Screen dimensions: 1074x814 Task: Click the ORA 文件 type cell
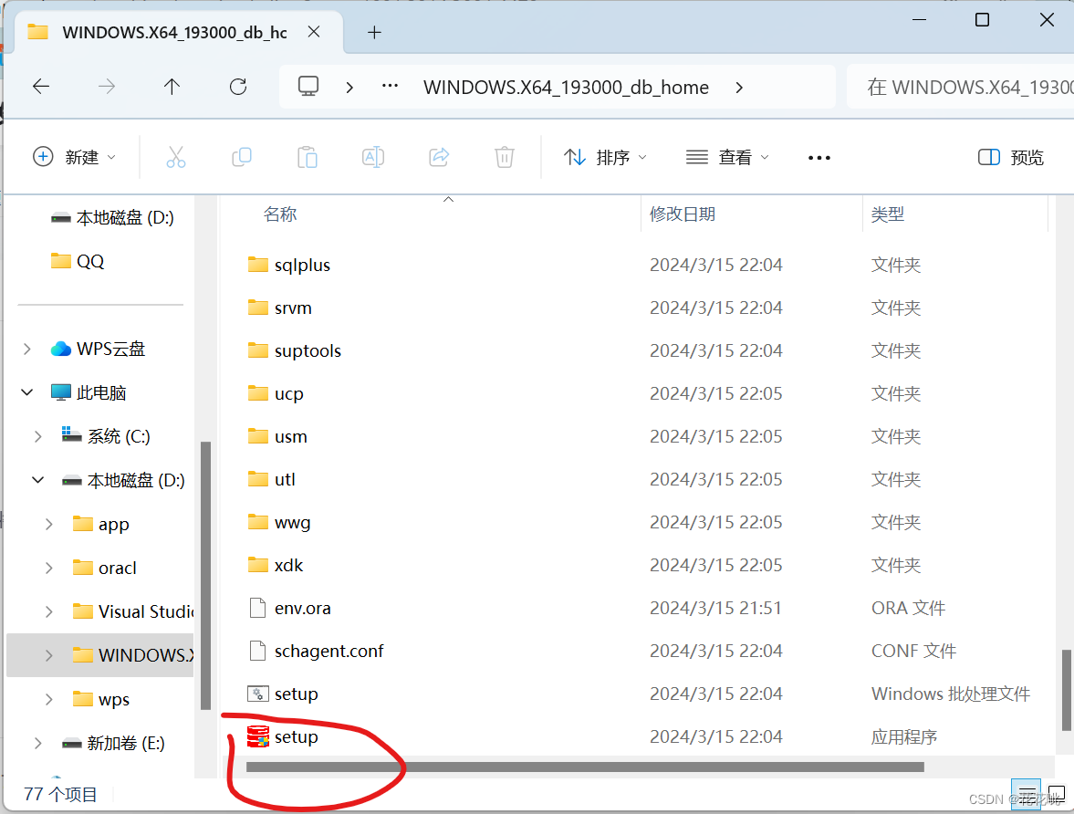tap(908, 608)
